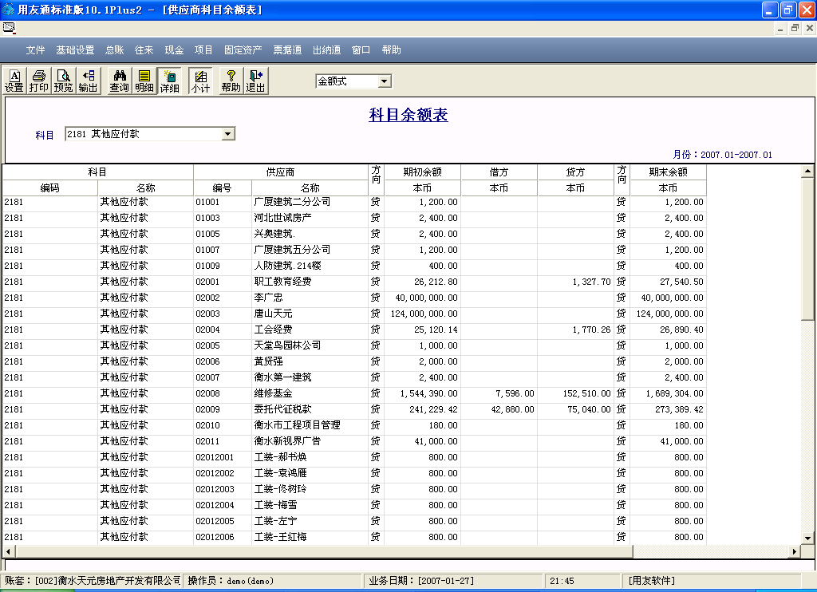This screenshot has height=592, width=817.
Task: Open the 金额式 format dropdown
Action: pyautogui.click(x=385, y=81)
